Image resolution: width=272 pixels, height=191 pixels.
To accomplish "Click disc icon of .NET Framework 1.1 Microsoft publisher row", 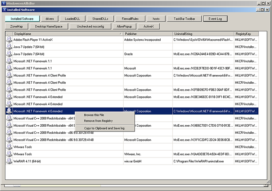I will coord(9,68).
